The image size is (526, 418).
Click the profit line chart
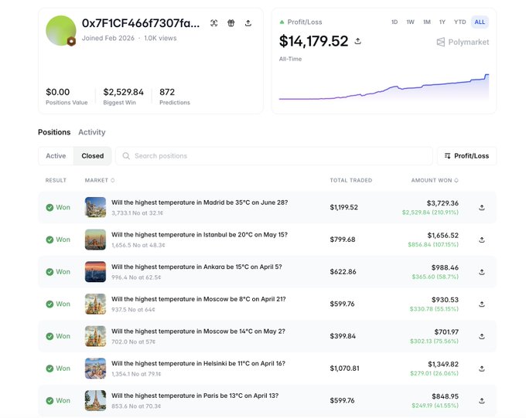tap(384, 87)
